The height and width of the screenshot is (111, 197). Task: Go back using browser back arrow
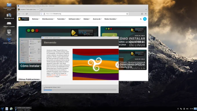click(19, 14)
